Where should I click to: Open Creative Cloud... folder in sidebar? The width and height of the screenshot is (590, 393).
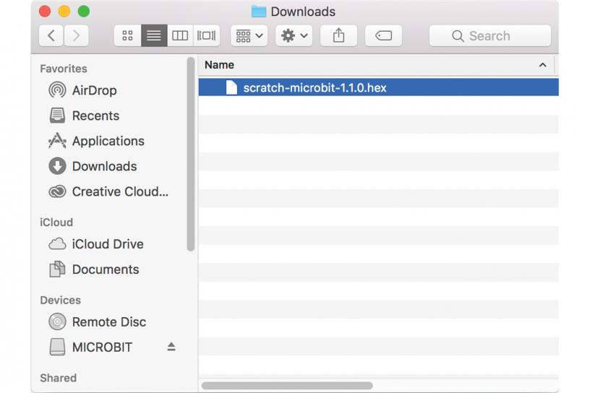pyautogui.click(x=120, y=191)
